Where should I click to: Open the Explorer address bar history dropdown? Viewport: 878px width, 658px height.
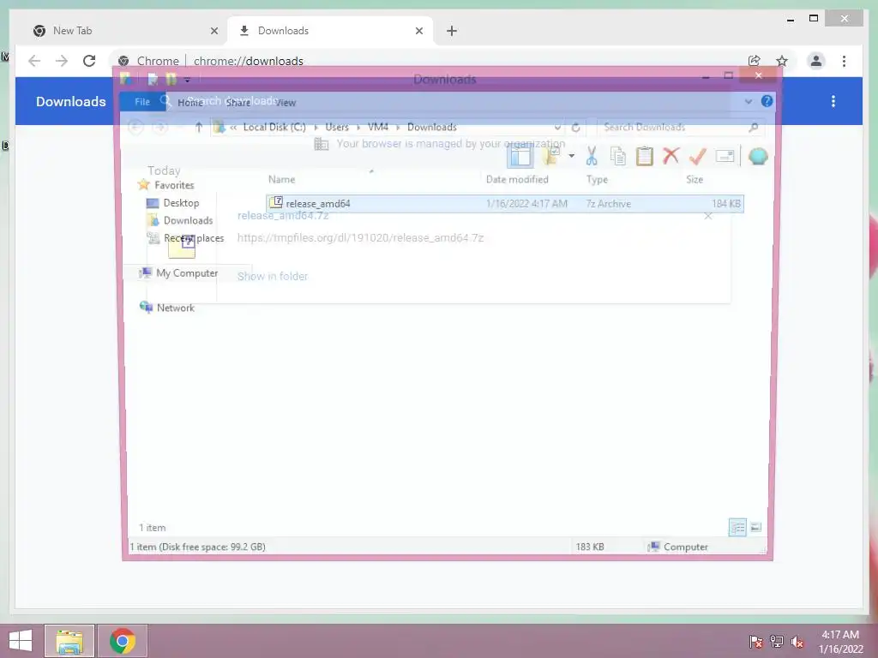[x=557, y=128]
